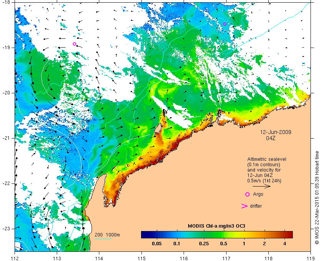
Task: Click the IMOS copyright timestamp text
Action: (317, 198)
